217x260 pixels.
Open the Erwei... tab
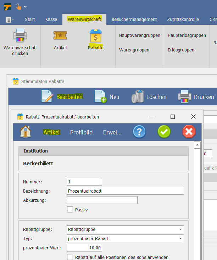112,132
